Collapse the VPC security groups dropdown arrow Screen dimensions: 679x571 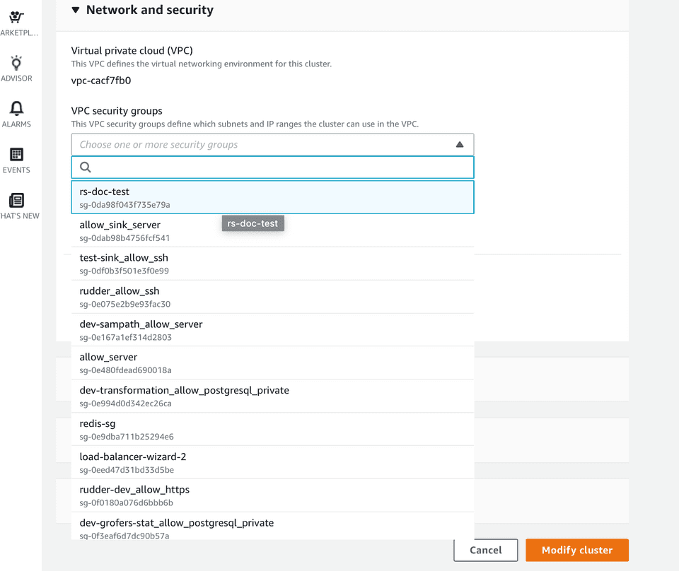[460, 145]
